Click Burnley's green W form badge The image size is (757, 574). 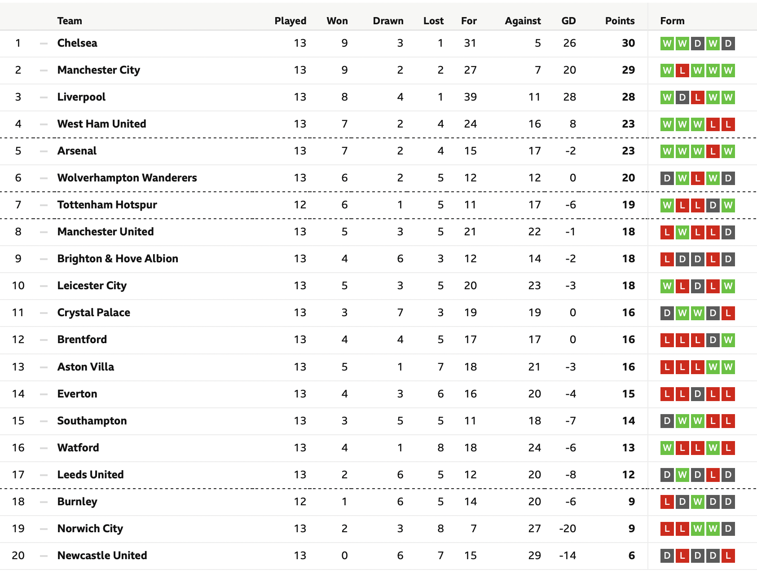coord(698,502)
